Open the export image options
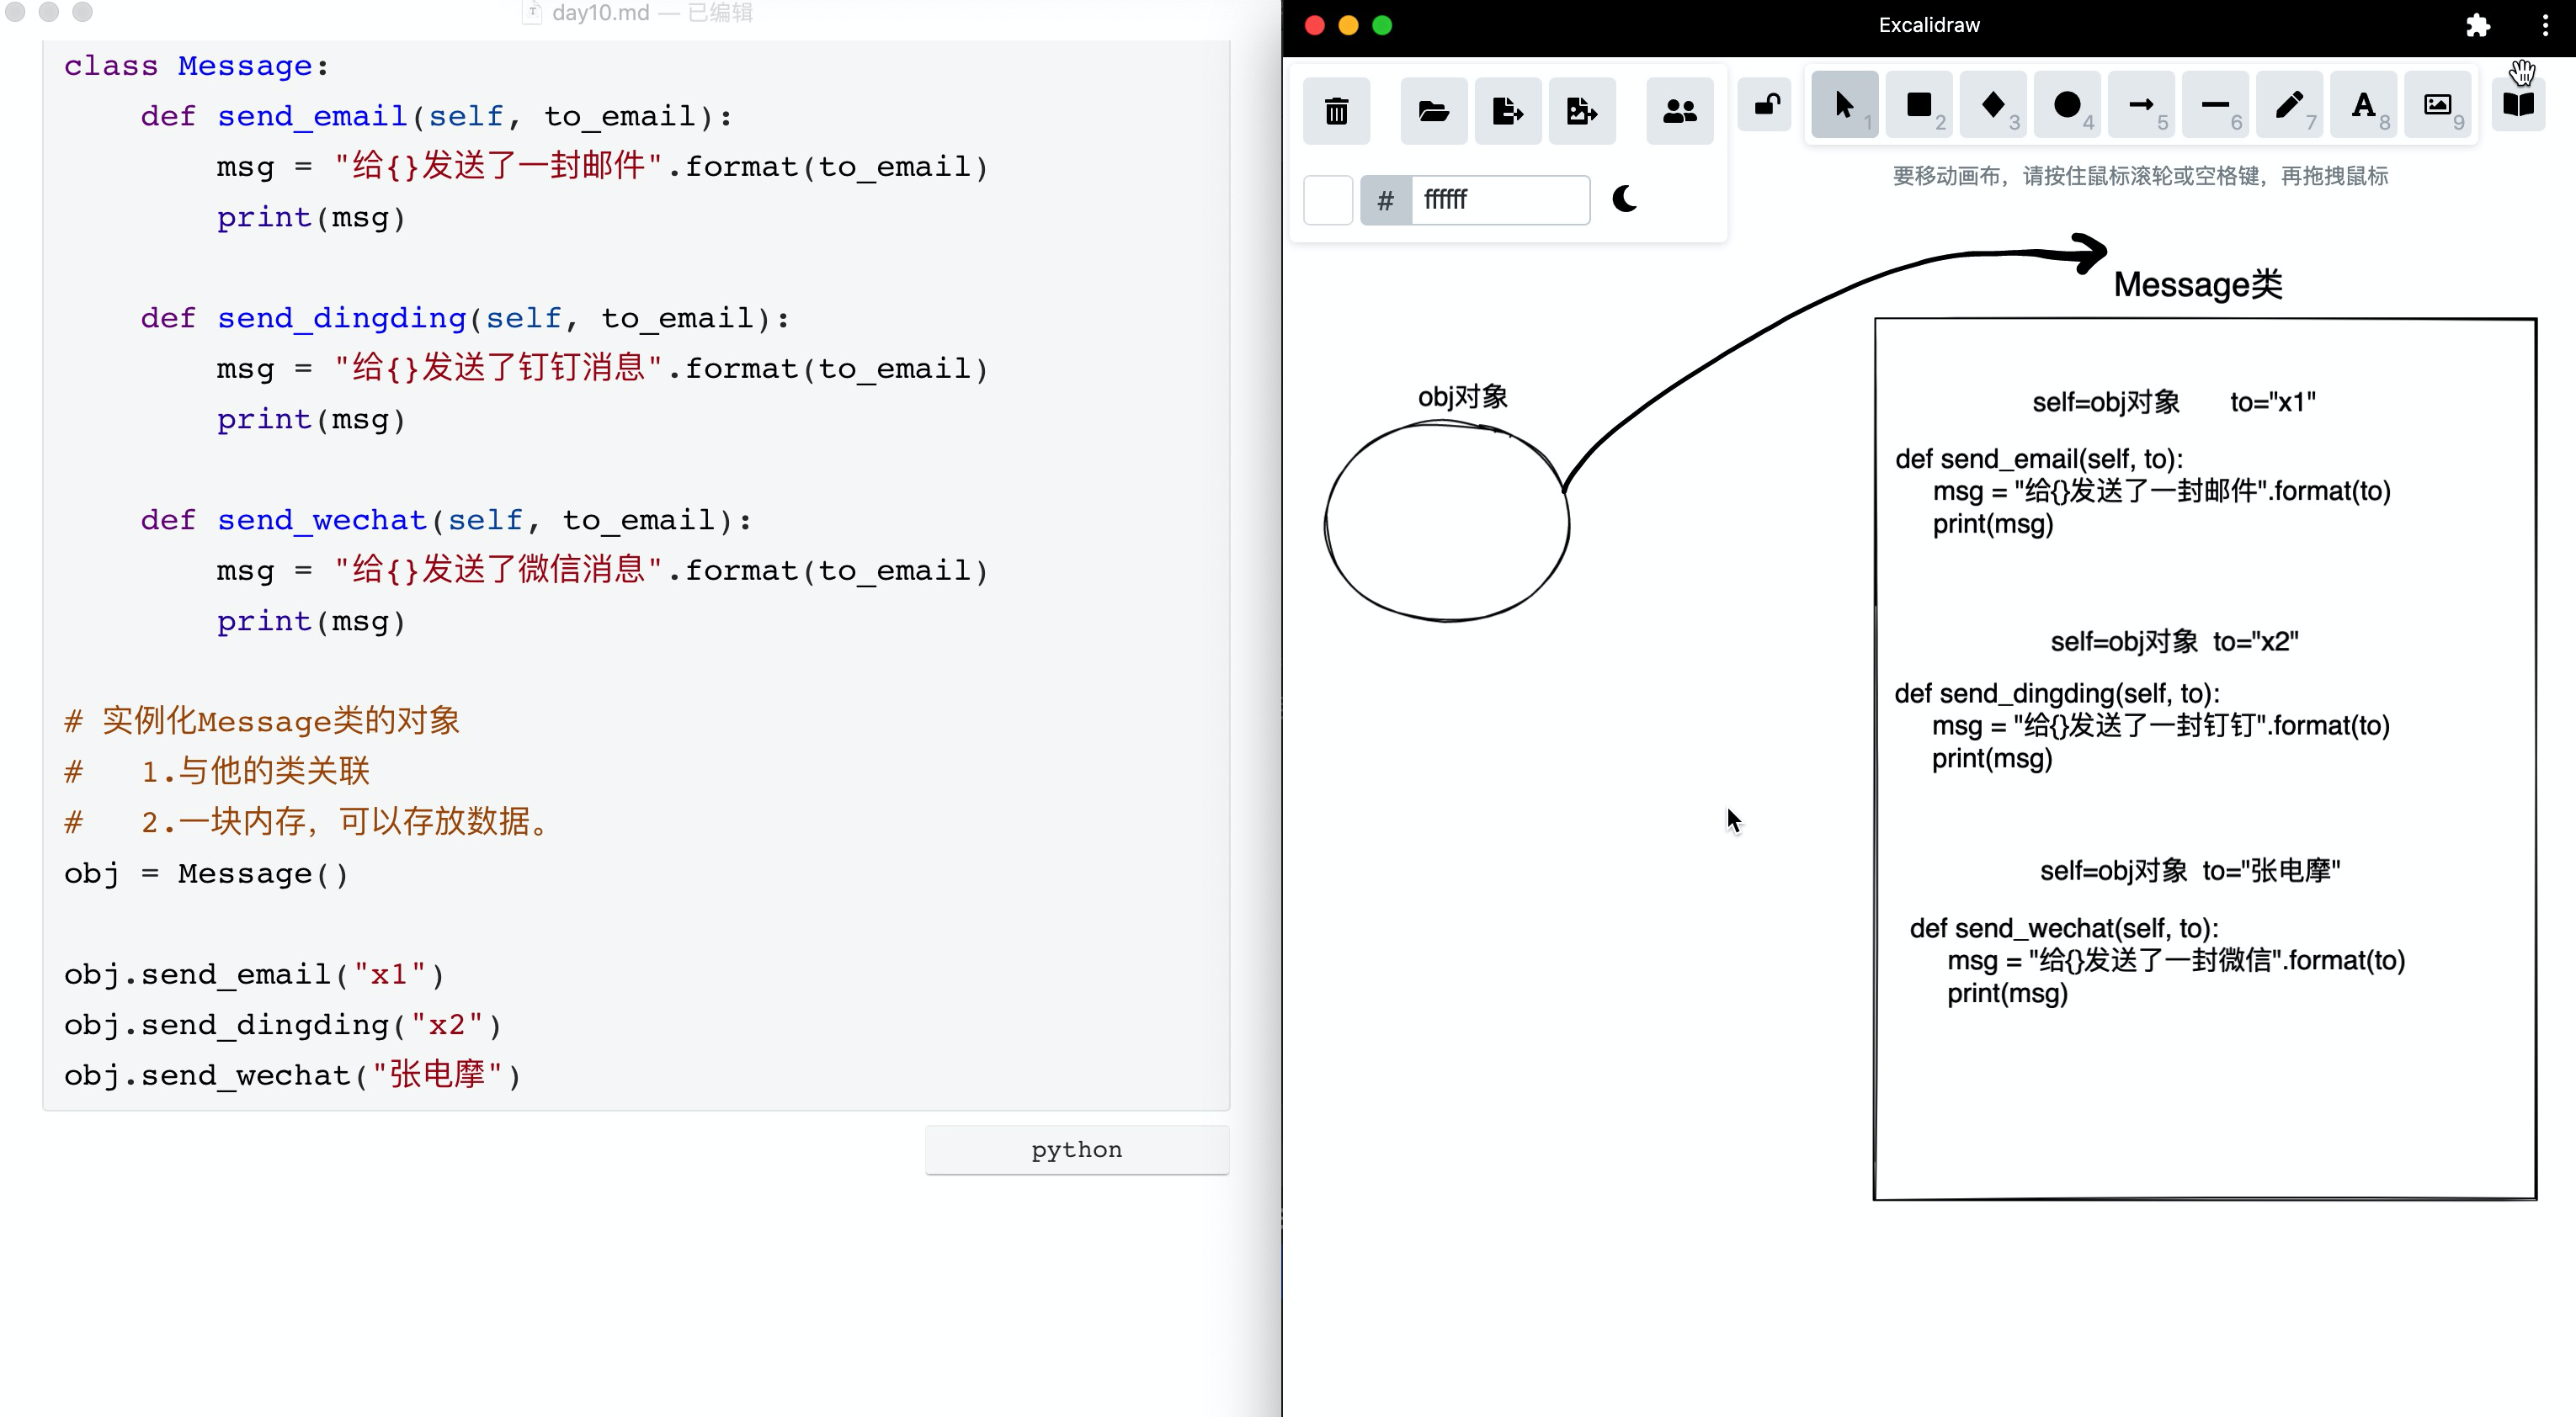The height and width of the screenshot is (1417, 2576). pyautogui.click(x=1582, y=111)
